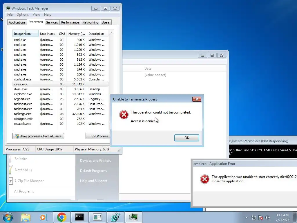The image size is (297, 223).
Task: Select the explorer.exe process row
Action: pyautogui.click(x=61, y=94)
